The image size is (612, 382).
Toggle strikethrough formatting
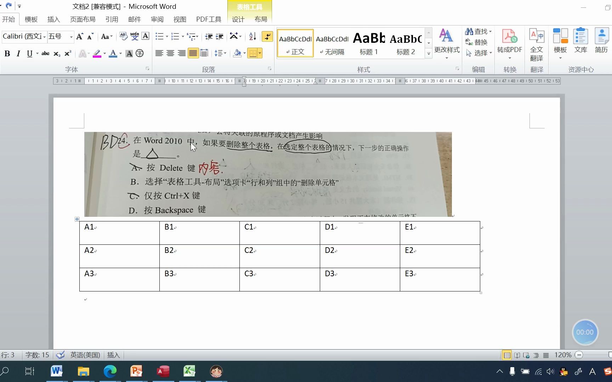point(45,53)
